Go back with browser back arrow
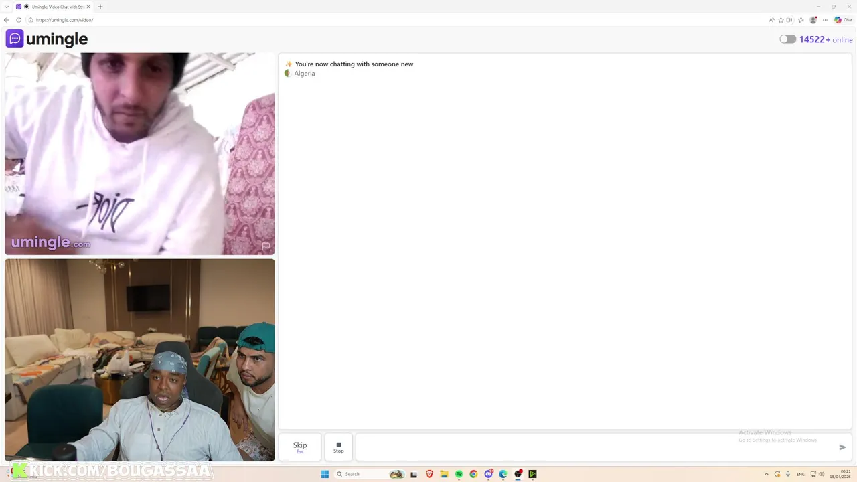Screen dimensions: 857x482 click(x=7, y=20)
